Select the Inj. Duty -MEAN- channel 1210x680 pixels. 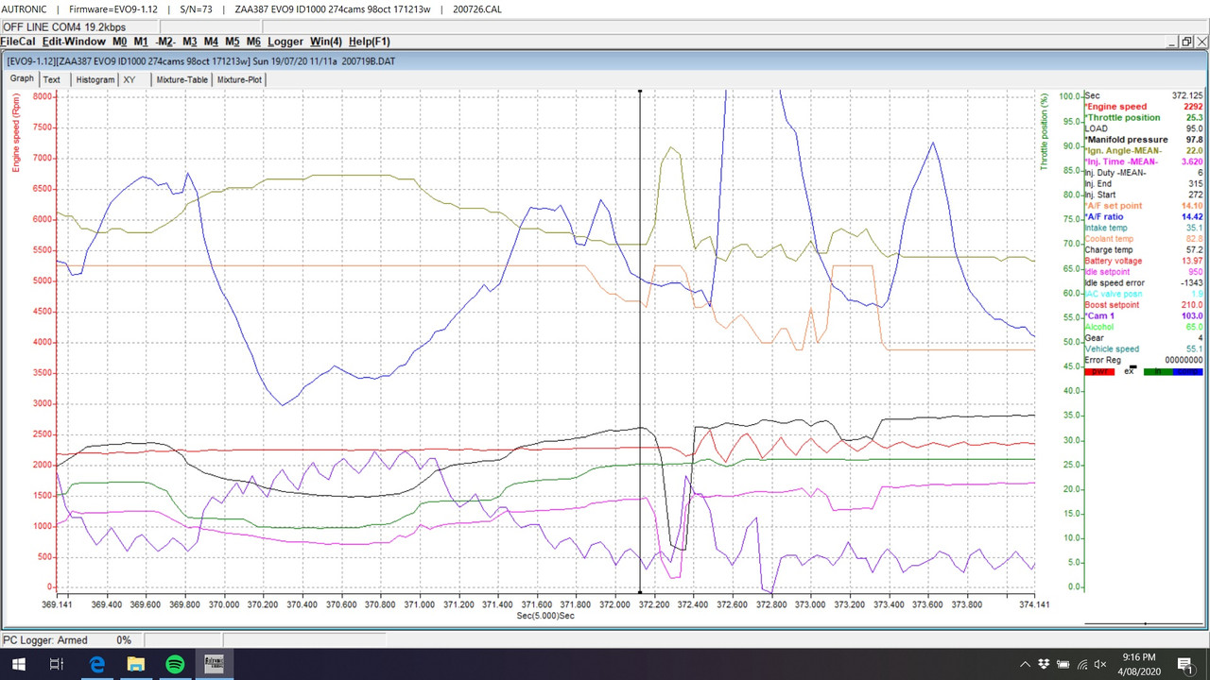click(x=1143, y=173)
